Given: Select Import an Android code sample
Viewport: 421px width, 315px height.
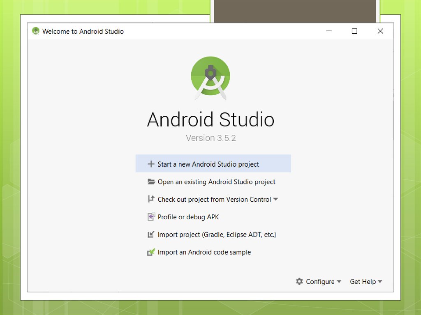Looking at the screenshot, I should point(203,252).
